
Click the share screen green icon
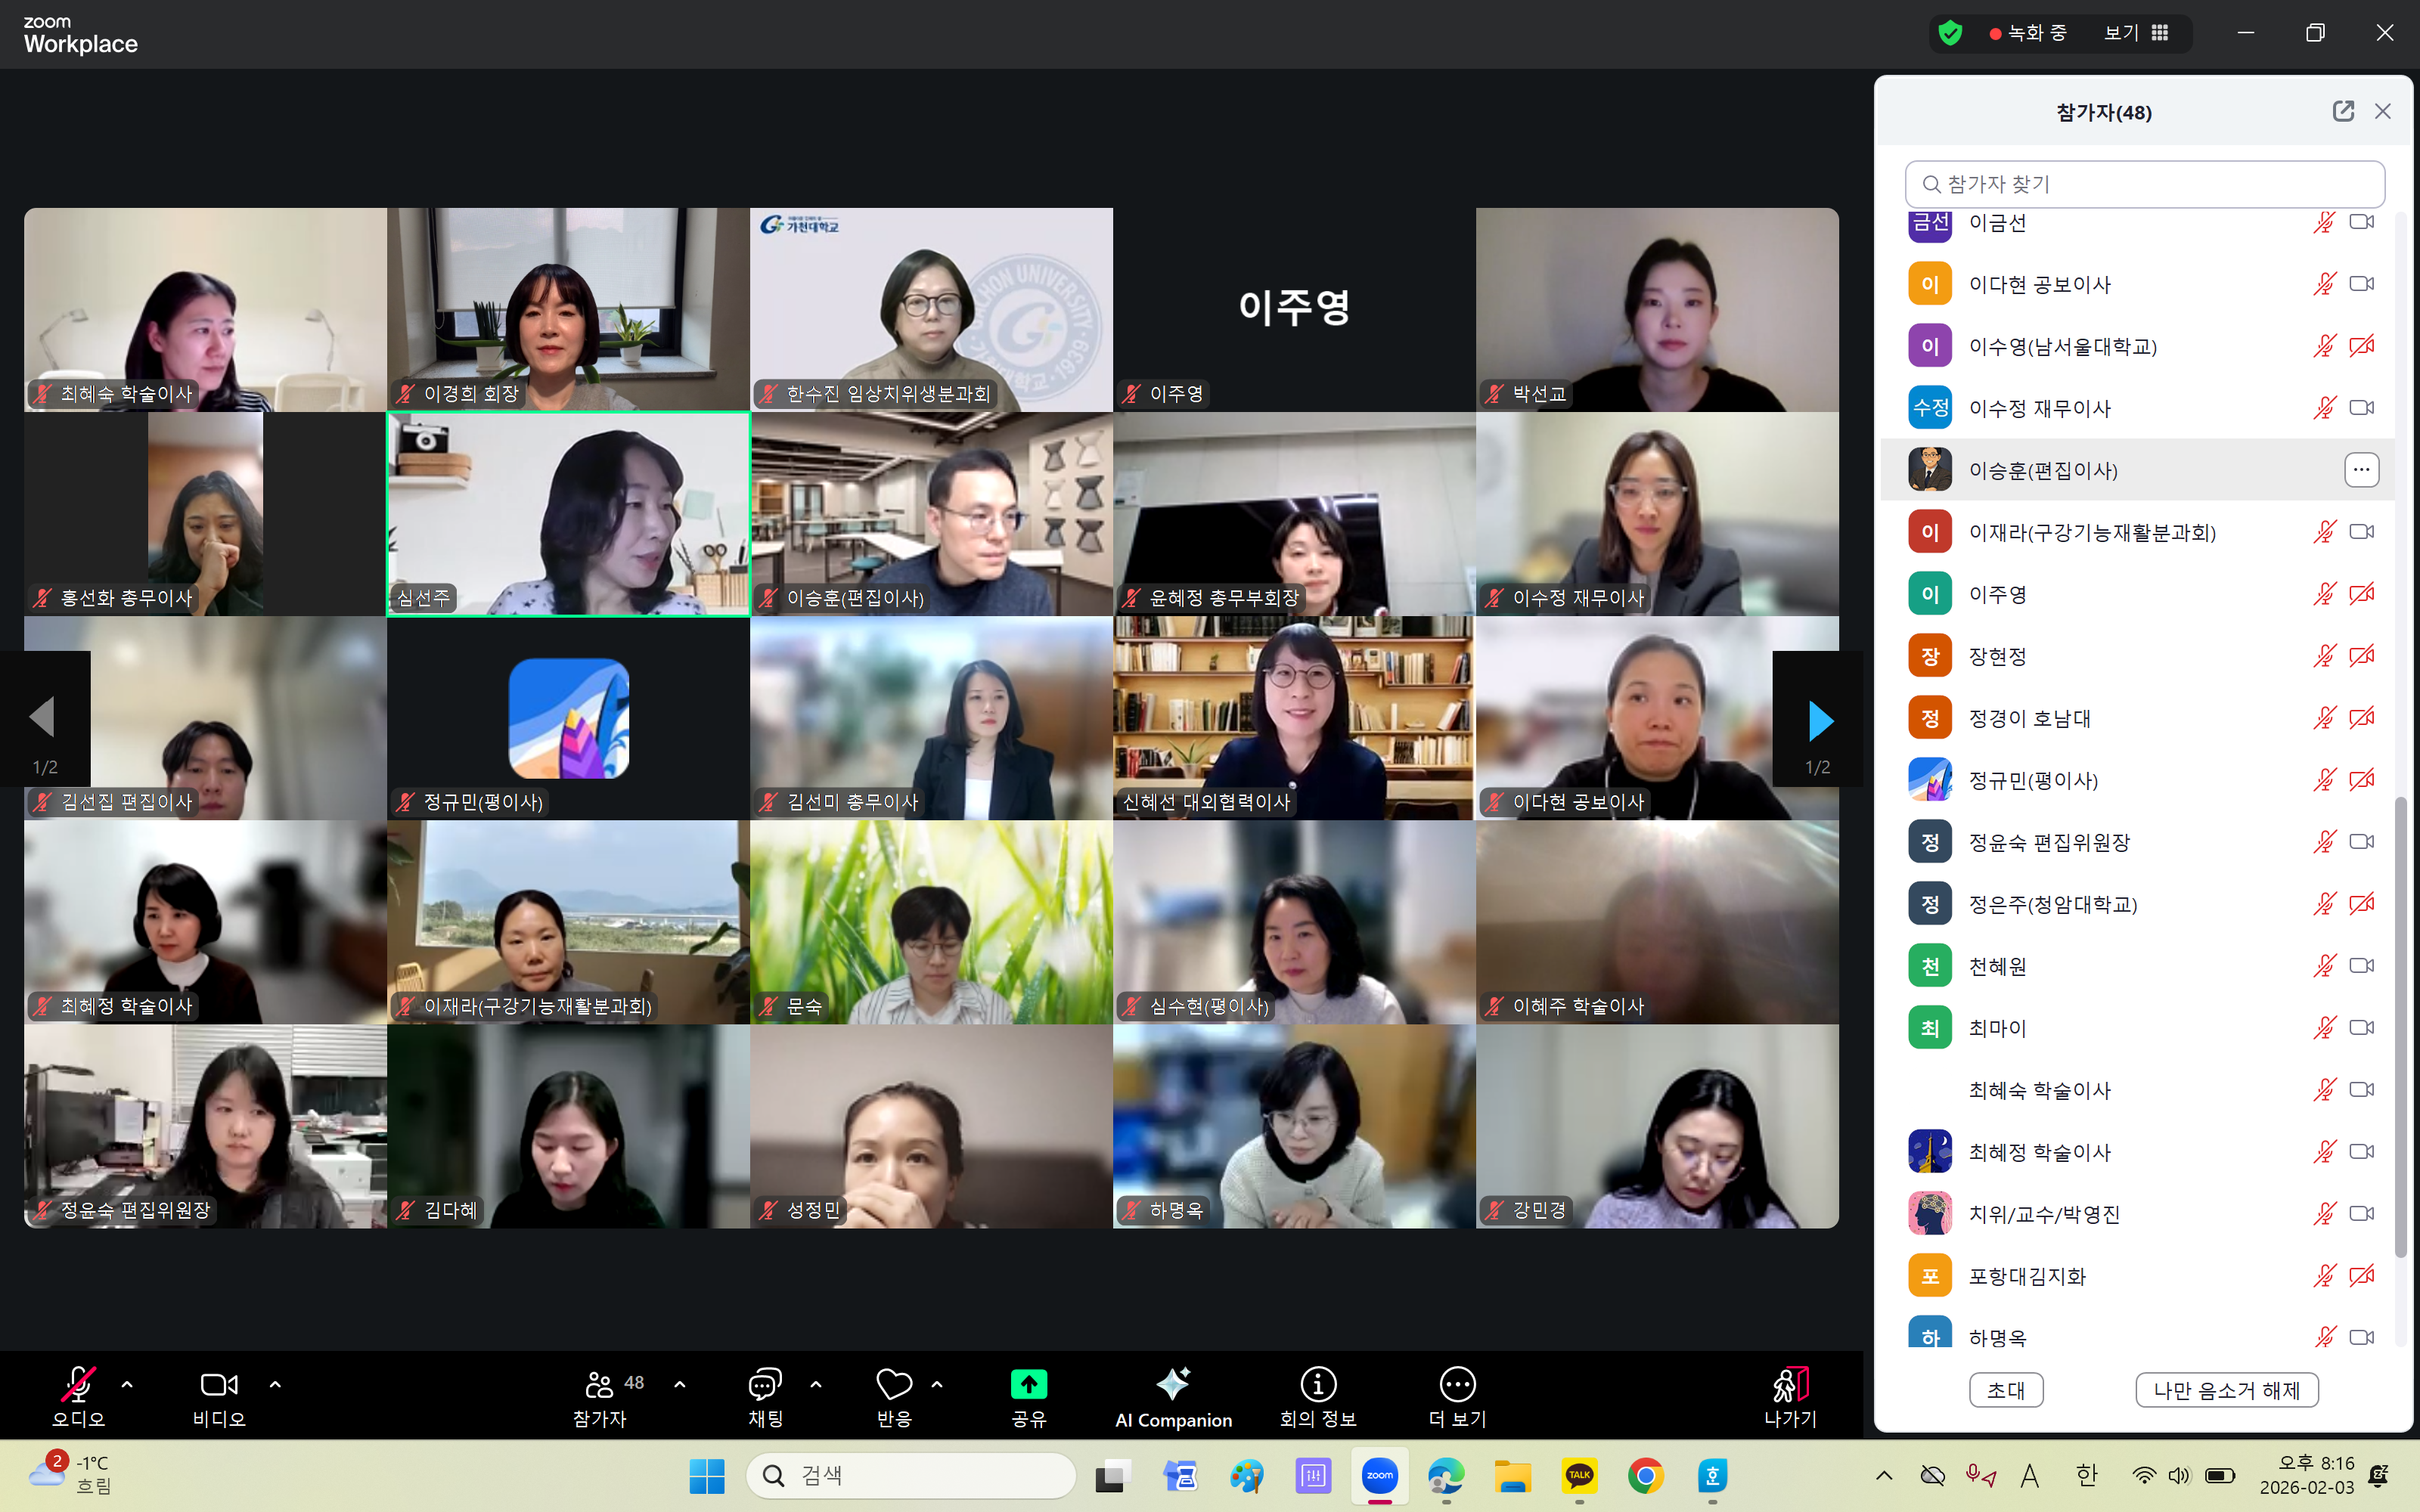tap(1028, 1385)
